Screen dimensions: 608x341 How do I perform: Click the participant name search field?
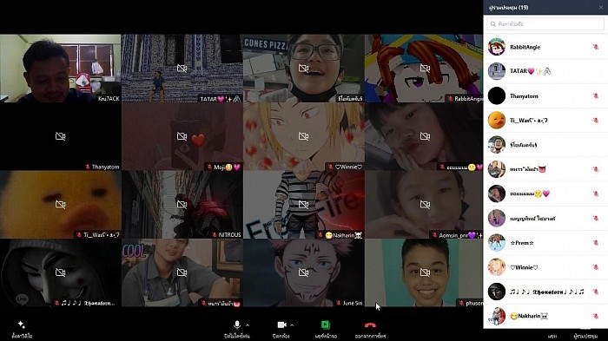pos(545,24)
